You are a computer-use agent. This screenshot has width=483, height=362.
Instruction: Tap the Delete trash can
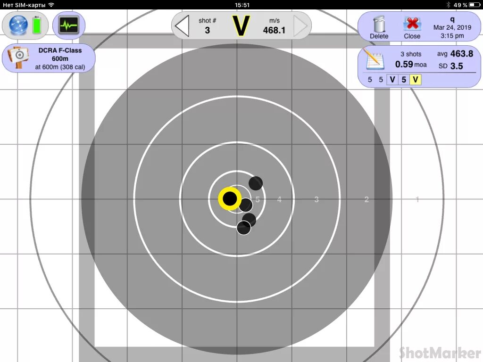click(379, 27)
